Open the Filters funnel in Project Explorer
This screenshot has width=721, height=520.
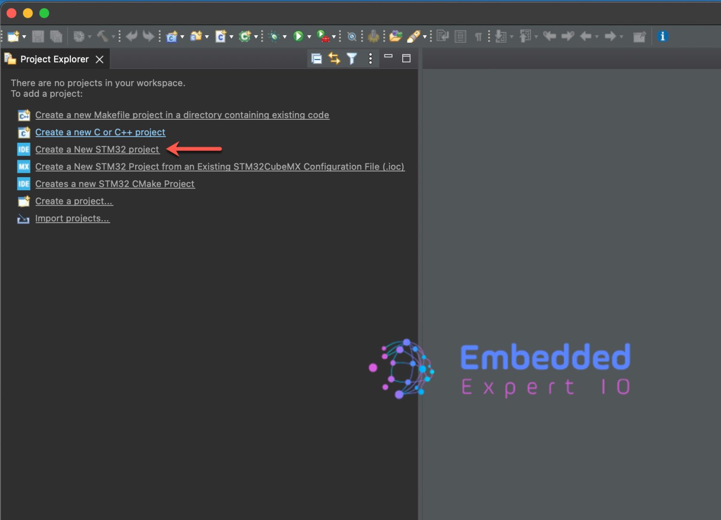[352, 58]
